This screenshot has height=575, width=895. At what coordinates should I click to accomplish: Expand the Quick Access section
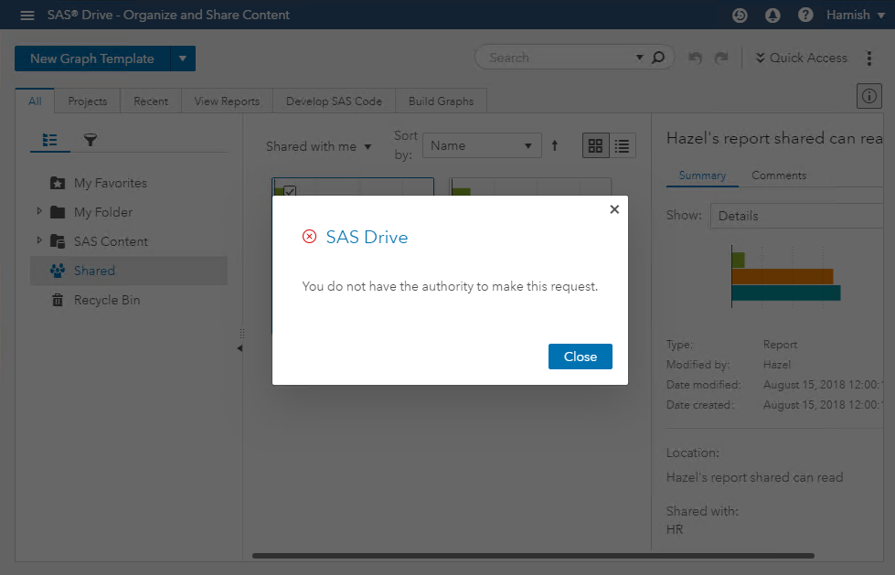click(x=802, y=58)
